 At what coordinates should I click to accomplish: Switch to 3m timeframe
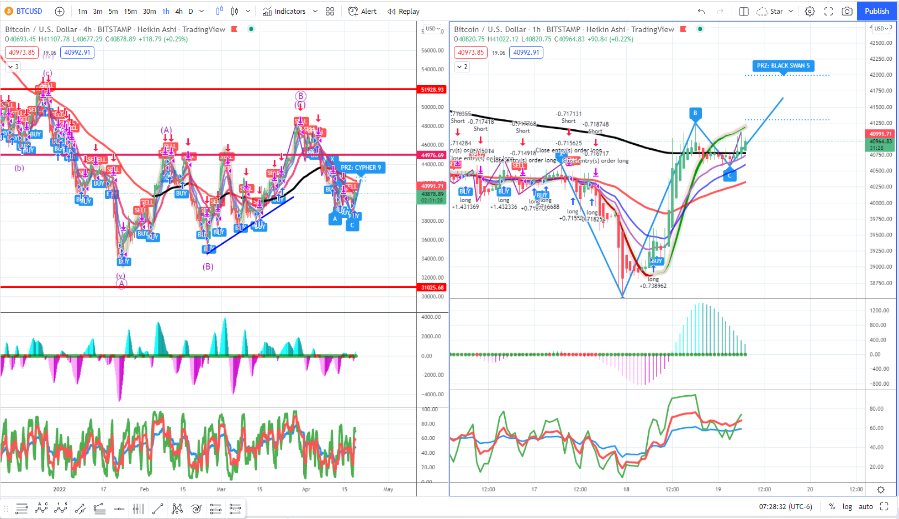(98, 11)
